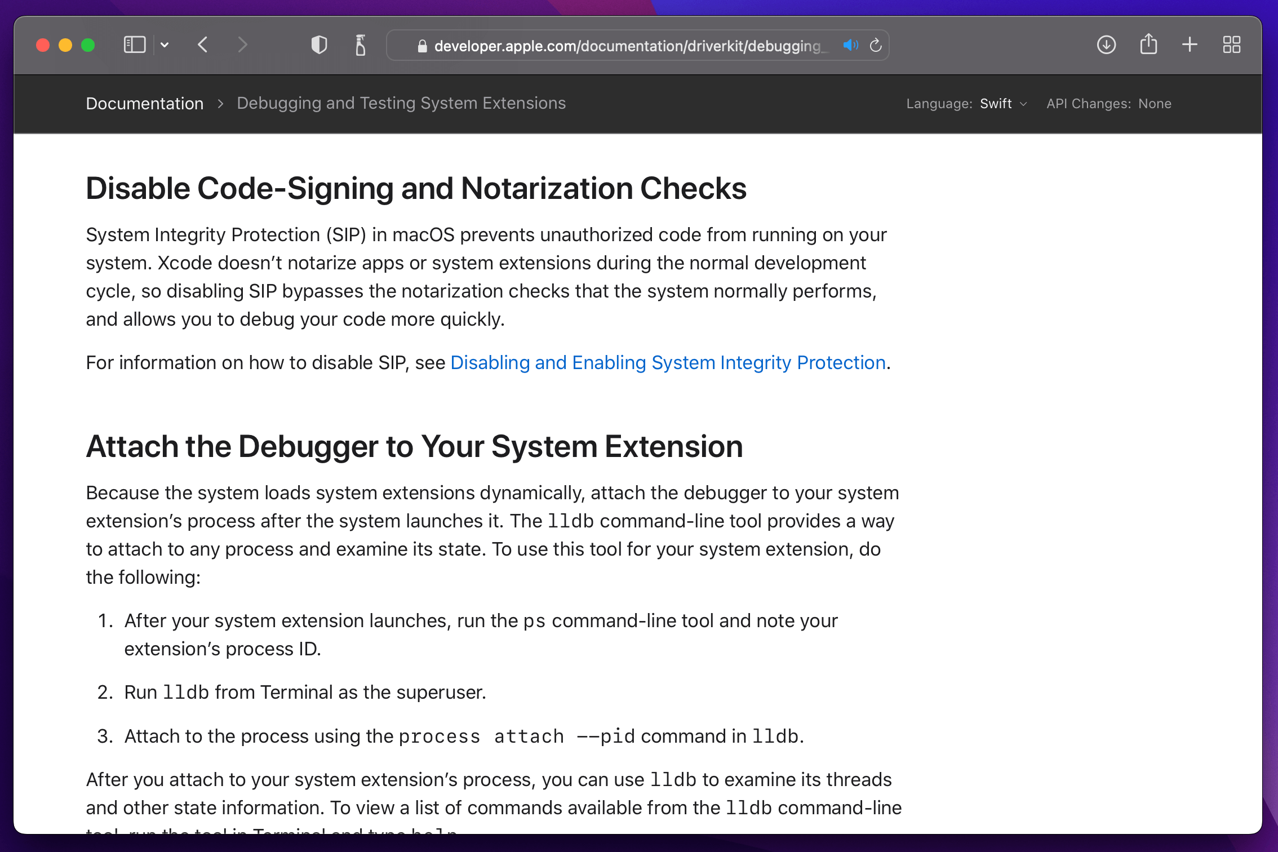
Task: Show the downloads list
Action: point(1106,45)
